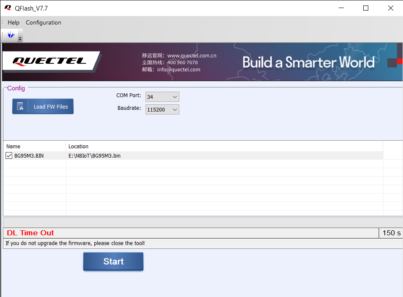This screenshot has width=403, height=297.
Task: Select the E:\NBIoT\BG95M3.bin location cell
Action: click(x=95, y=156)
